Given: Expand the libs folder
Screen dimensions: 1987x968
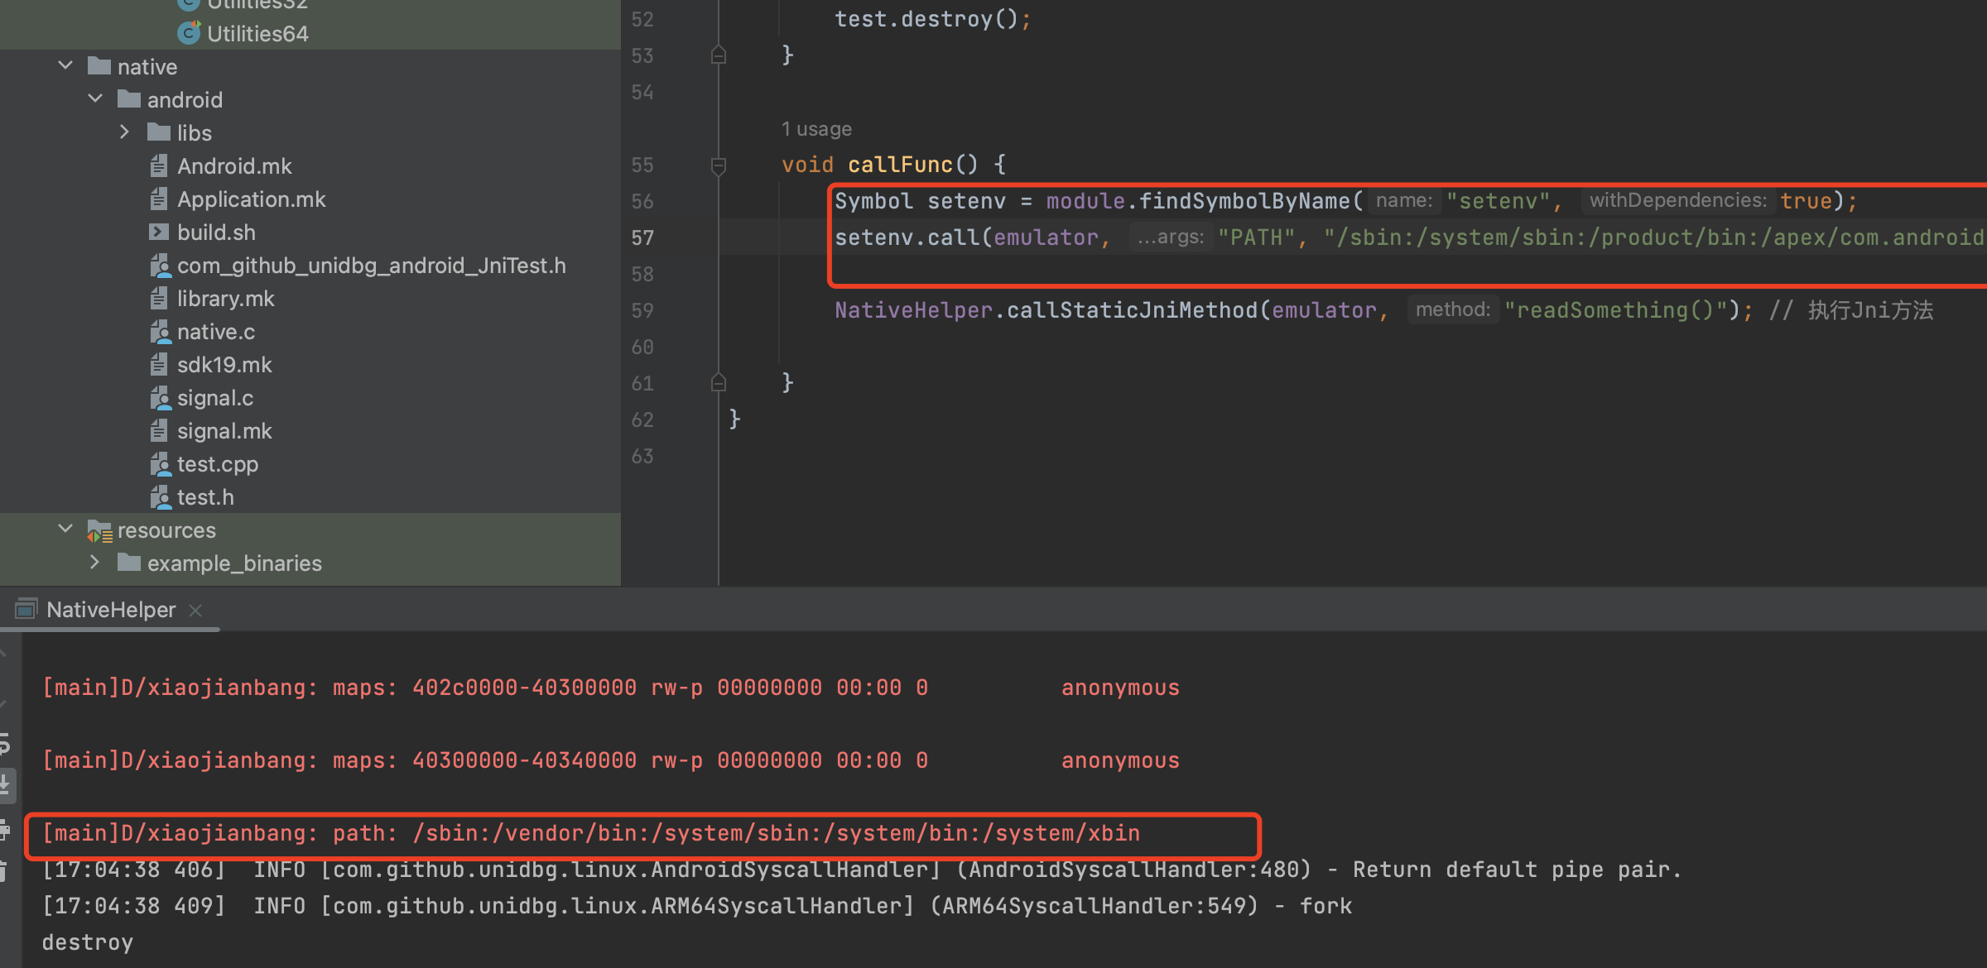Looking at the screenshot, I should pyautogui.click(x=125, y=132).
